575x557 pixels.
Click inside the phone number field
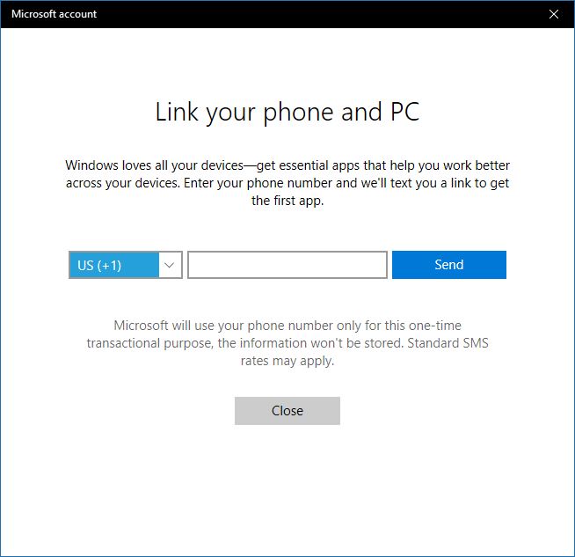point(287,265)
